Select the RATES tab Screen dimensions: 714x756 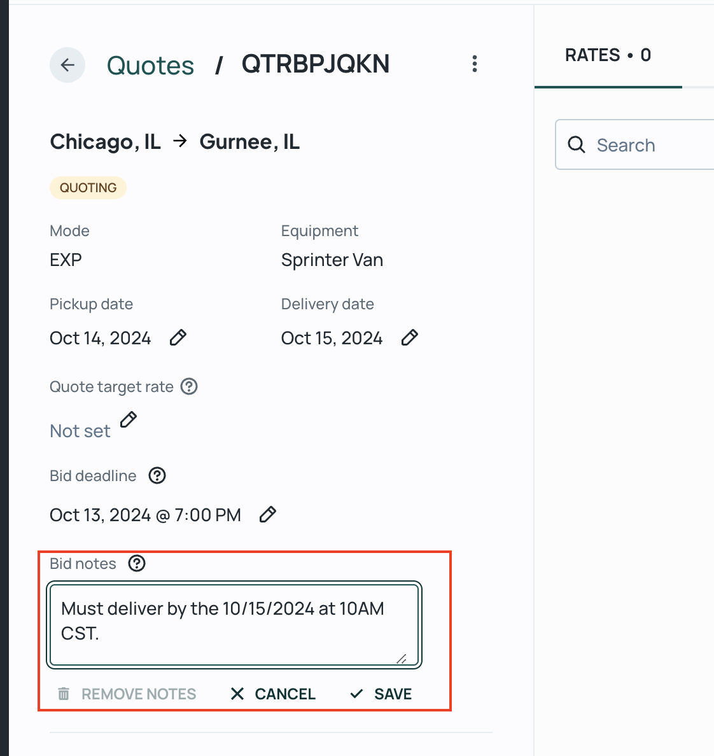tap(608, 55)
